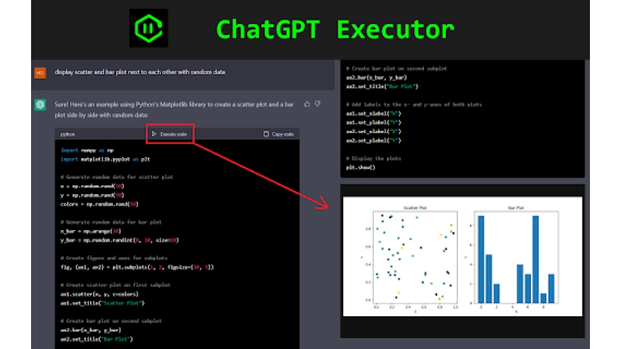Click the orange HO user avatar

(40, 73)
